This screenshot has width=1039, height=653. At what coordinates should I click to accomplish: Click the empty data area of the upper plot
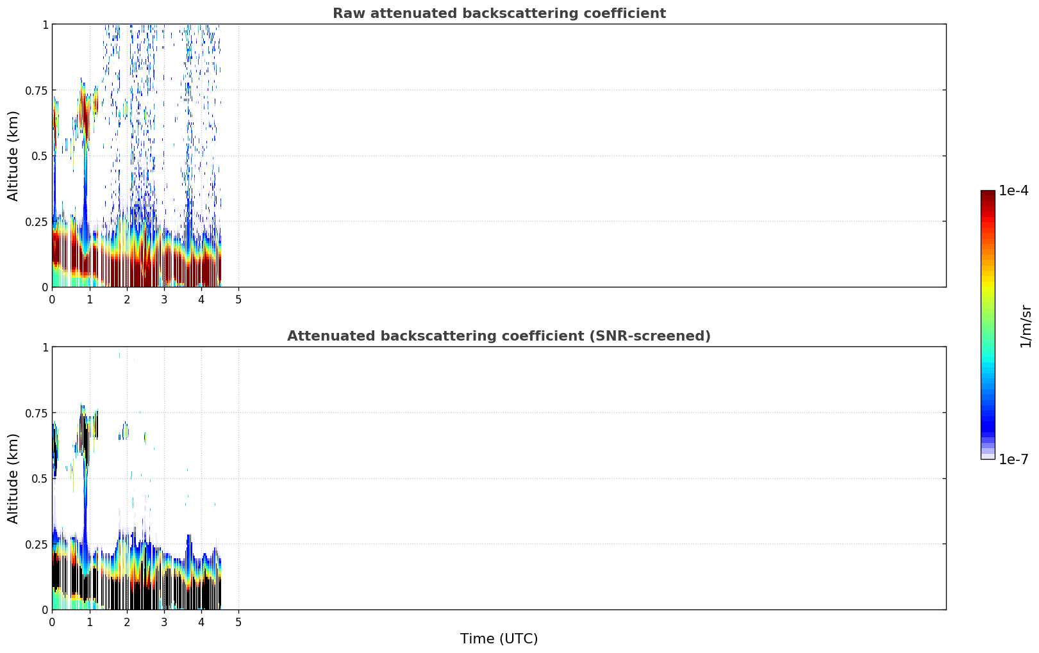[x=583, y=156]
